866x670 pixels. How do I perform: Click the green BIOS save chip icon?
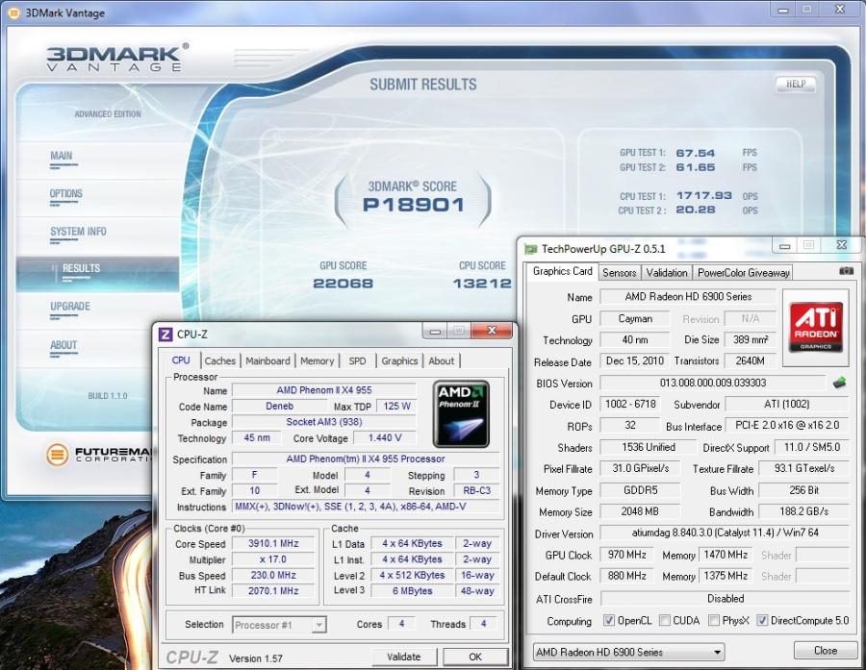[839, 382]
